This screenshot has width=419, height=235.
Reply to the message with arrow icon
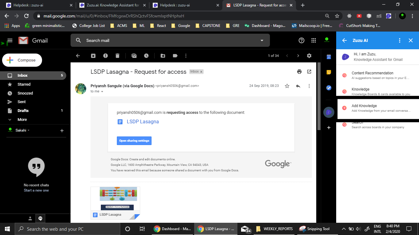[298, 86]
